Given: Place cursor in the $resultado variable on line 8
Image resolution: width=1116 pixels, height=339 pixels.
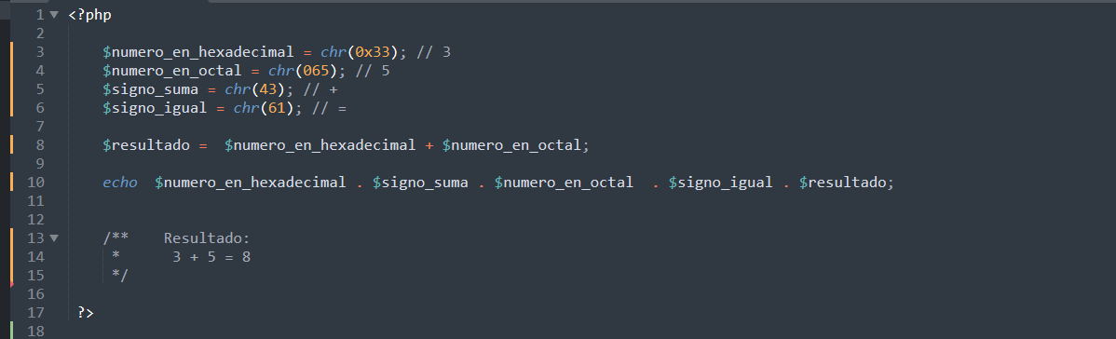Looking at the screenshot, I should click(146, 145).
